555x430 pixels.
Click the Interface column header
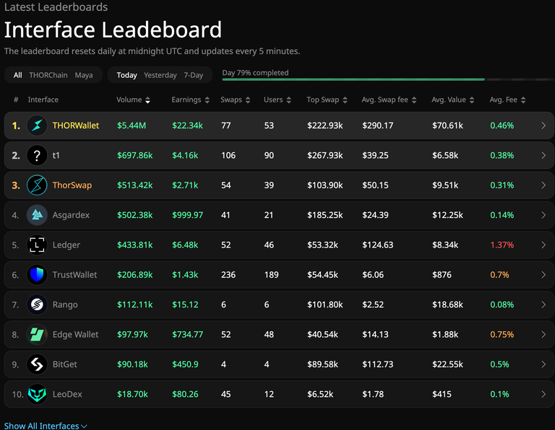click(43, 100)
